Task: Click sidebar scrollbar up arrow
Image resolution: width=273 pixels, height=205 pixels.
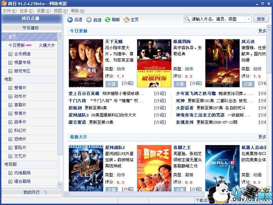Action: tap(60, 36)
